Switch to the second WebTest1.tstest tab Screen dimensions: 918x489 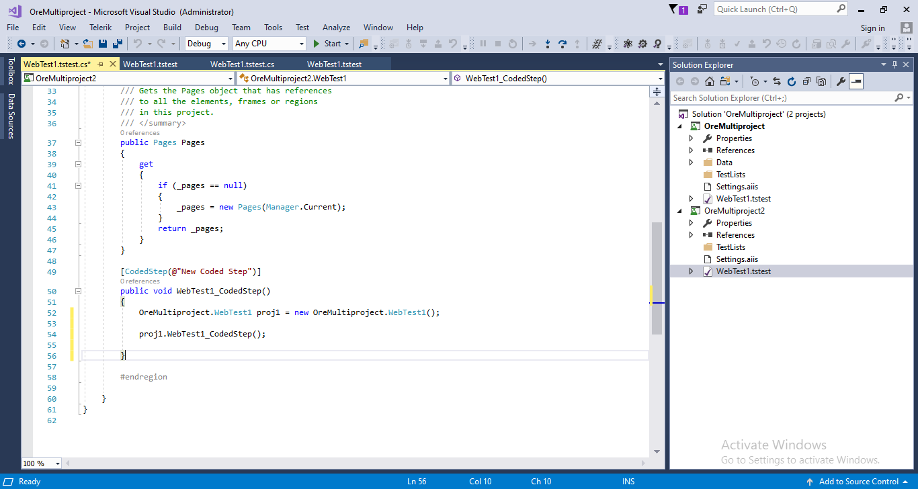tap(334, 64)
